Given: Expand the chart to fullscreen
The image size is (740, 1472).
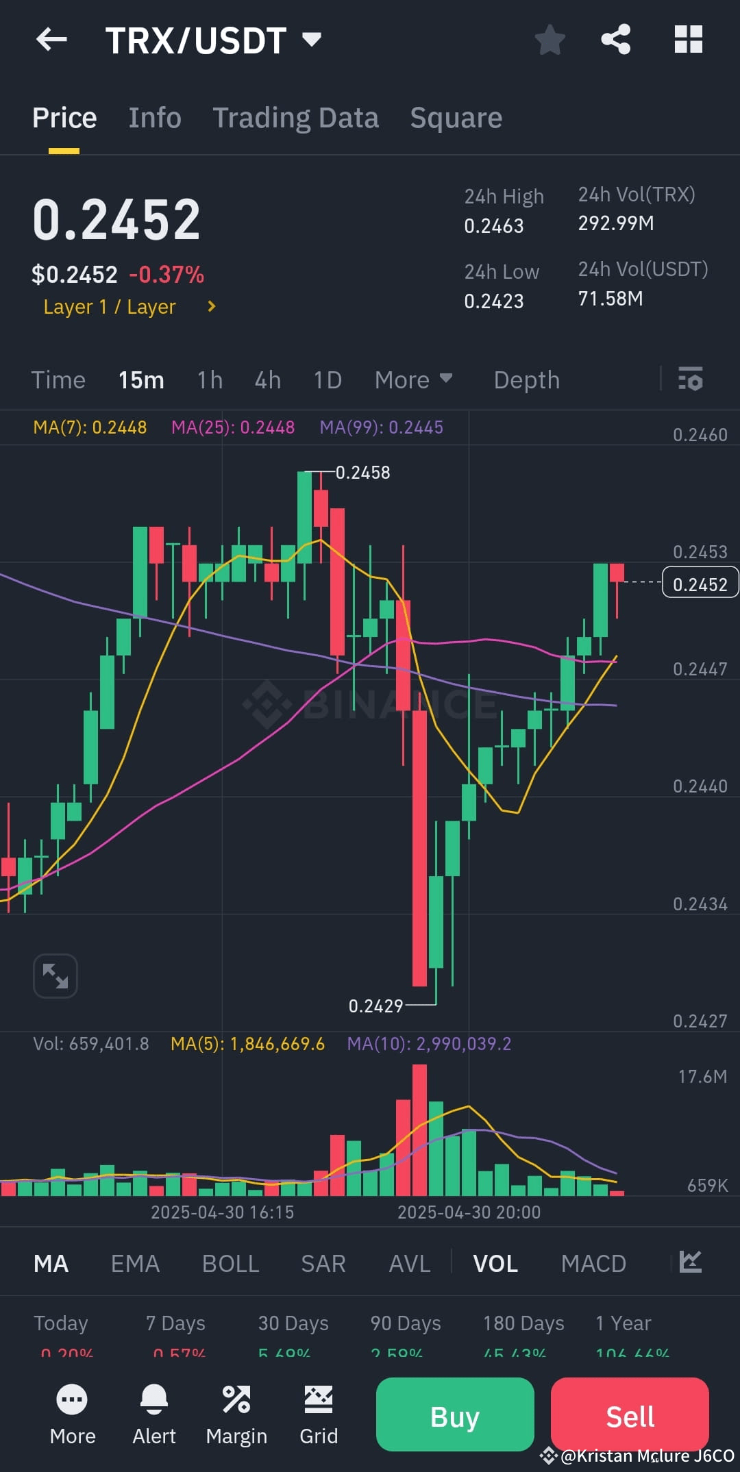Looking at the screenshot, I should point(55,975).
